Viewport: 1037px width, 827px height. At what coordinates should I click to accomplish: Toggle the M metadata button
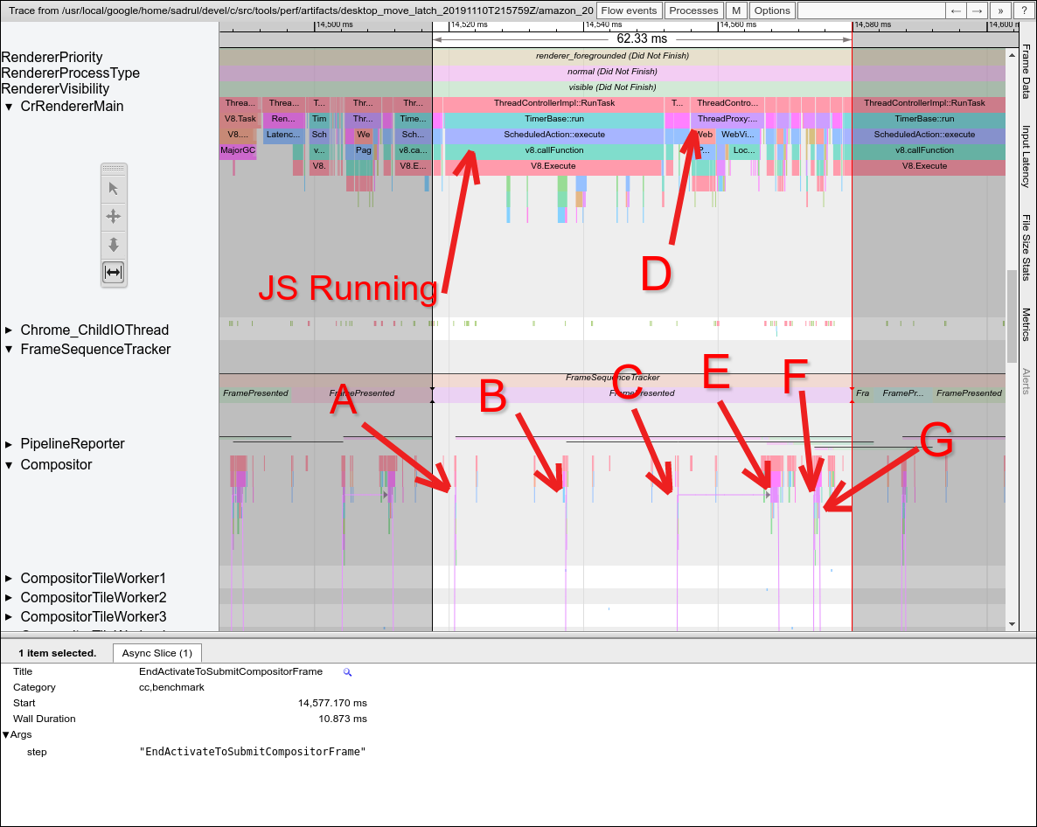coord(736,10)
